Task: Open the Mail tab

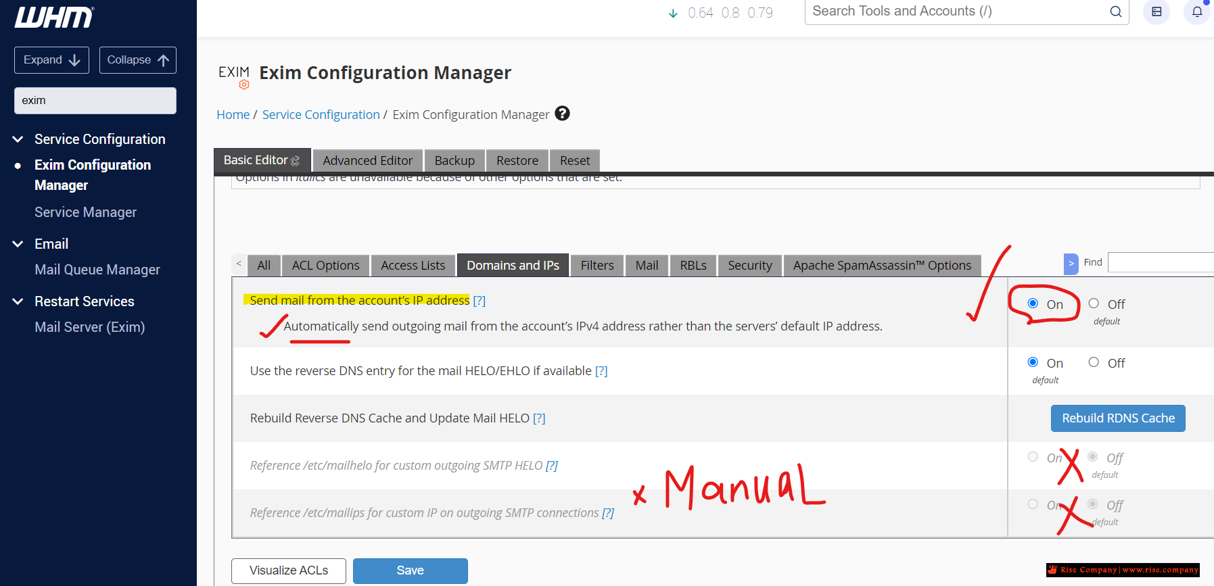Action: [647, 266]
